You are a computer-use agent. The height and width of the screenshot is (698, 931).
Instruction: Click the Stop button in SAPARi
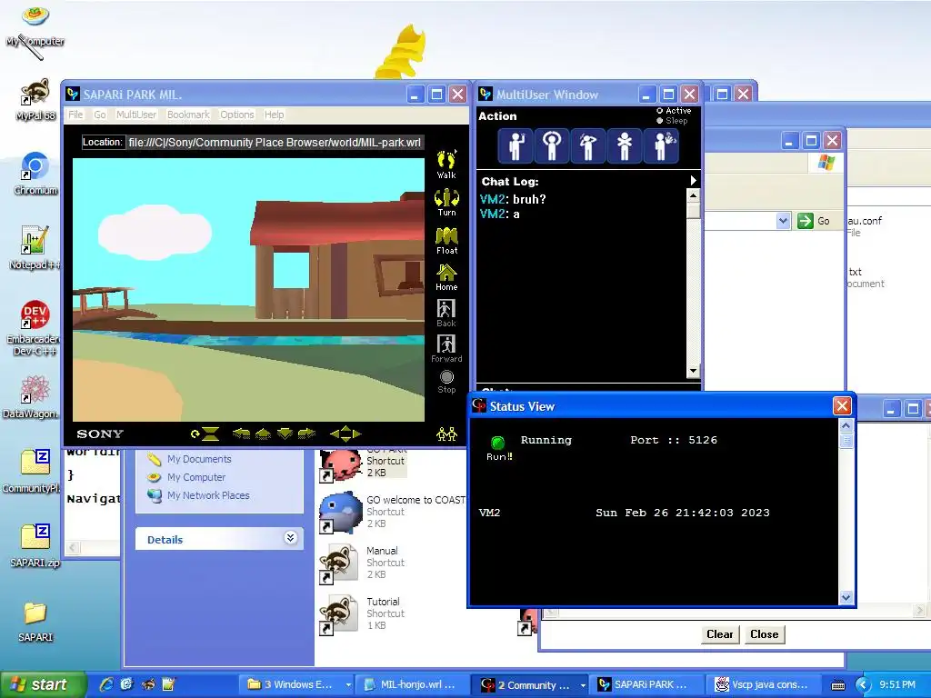click(446, 382)
